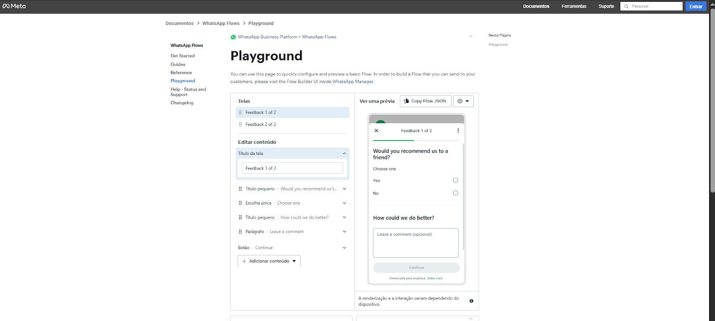This screenshot has height=321, width=715.
Task: Click the flow progress bar in preview
Action: pos(416,140)
